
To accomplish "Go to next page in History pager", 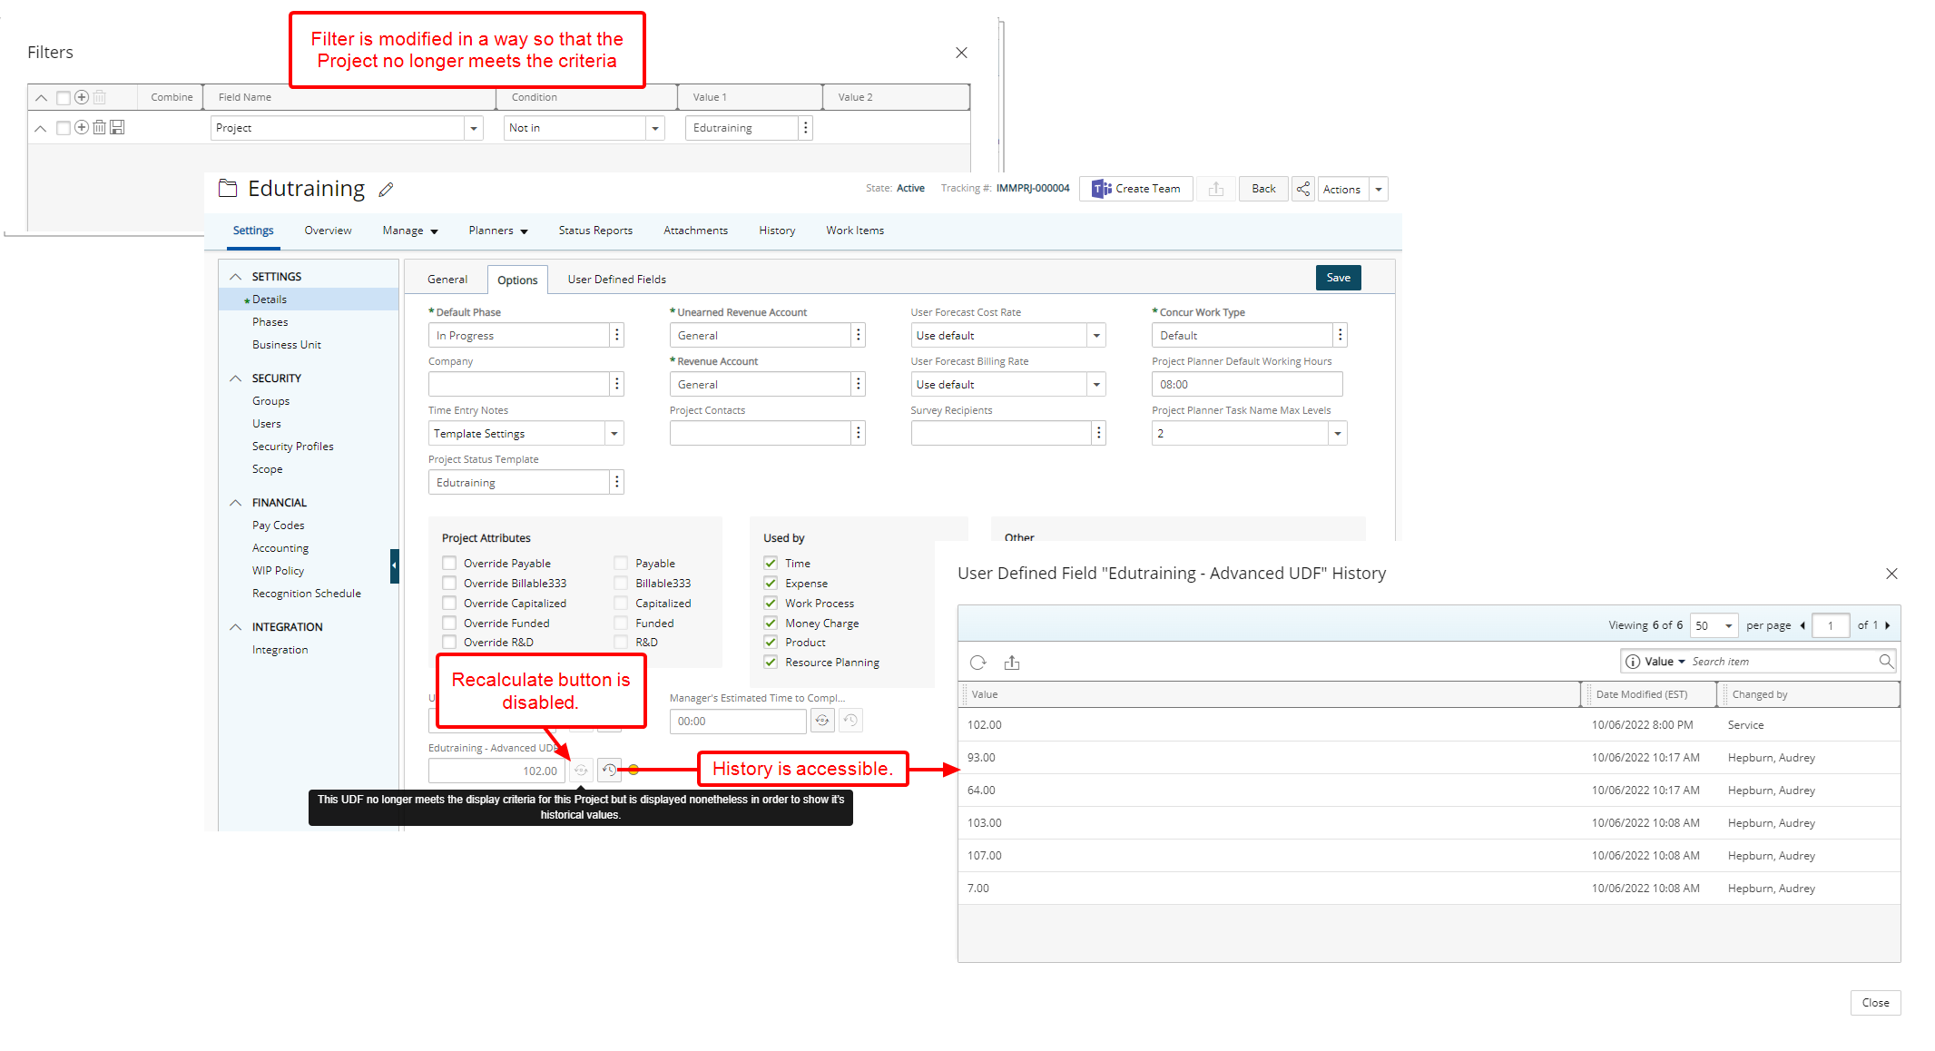I will [1888, 625].
